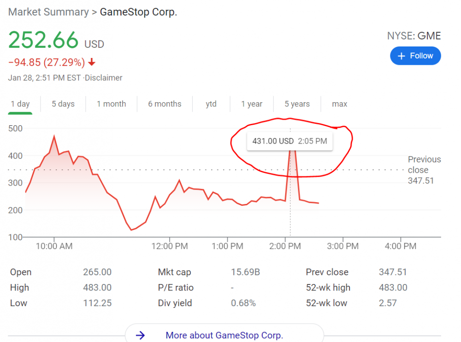Click the blue arrow icon beside More about
The image size is (461, 342).
[x=141, y=335]
